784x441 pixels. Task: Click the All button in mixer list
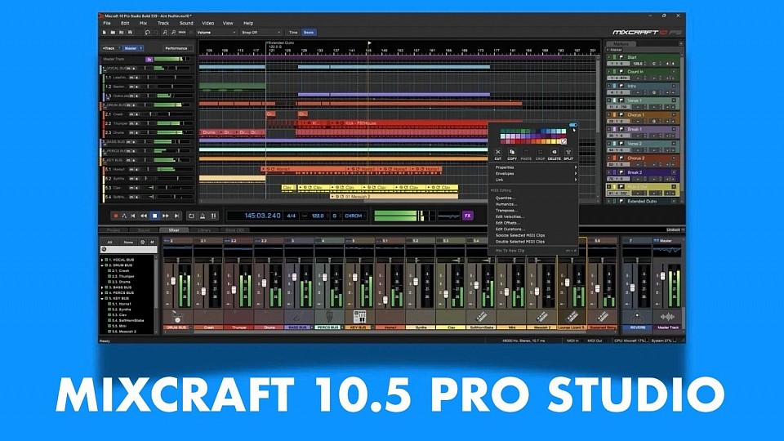[x=110, y=242]
